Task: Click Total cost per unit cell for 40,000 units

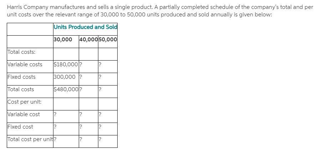Action: point(88,139)
